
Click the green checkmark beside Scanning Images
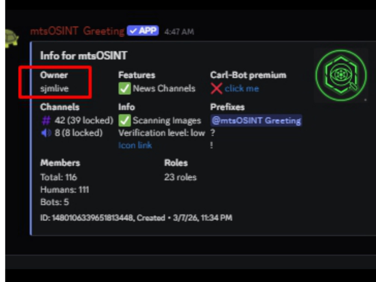(x=125, y=120)
